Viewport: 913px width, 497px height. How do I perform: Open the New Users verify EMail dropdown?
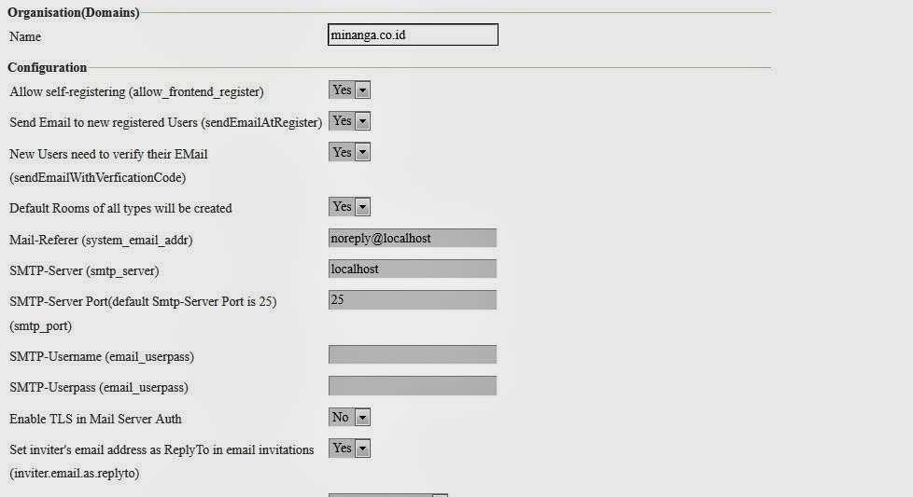pos(350,152)
